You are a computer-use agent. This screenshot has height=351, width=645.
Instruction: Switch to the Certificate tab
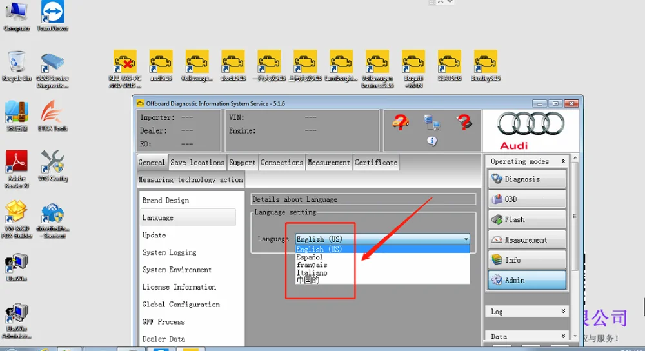click(376, 163)
